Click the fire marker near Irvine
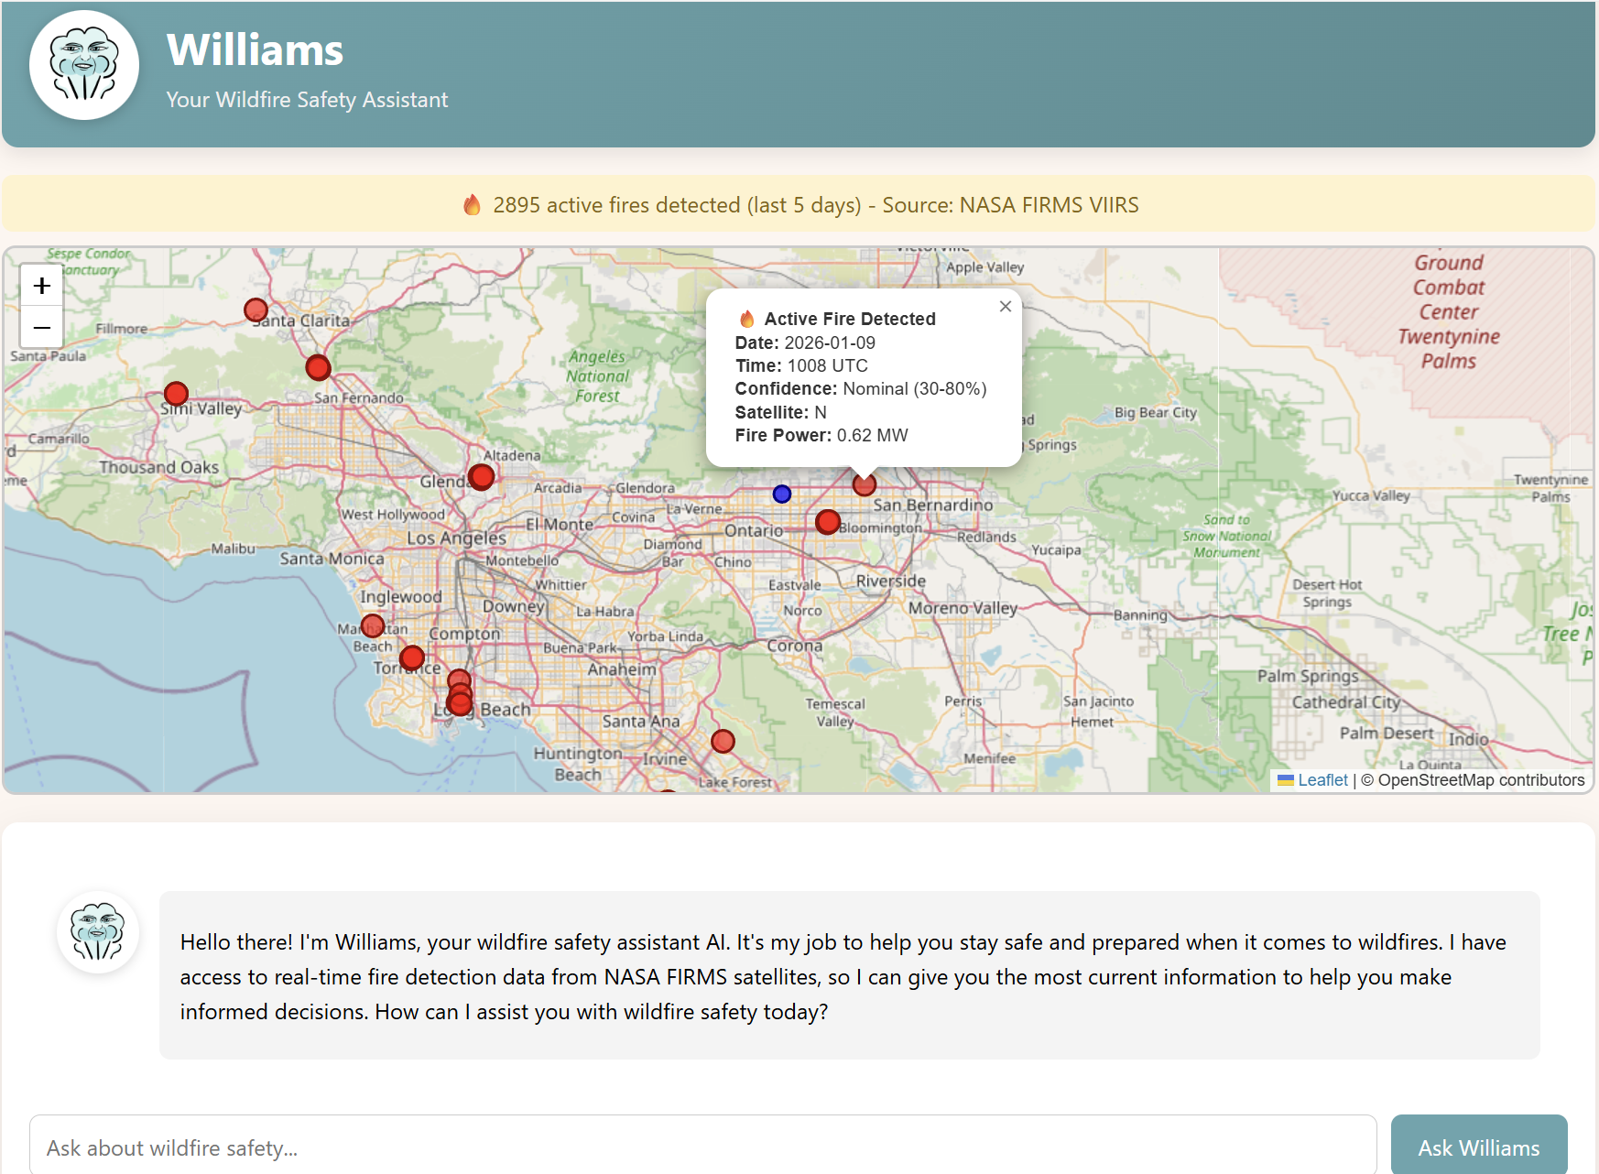The image size is (1599, 1174). pyautogui.click(x=723, y=741)
